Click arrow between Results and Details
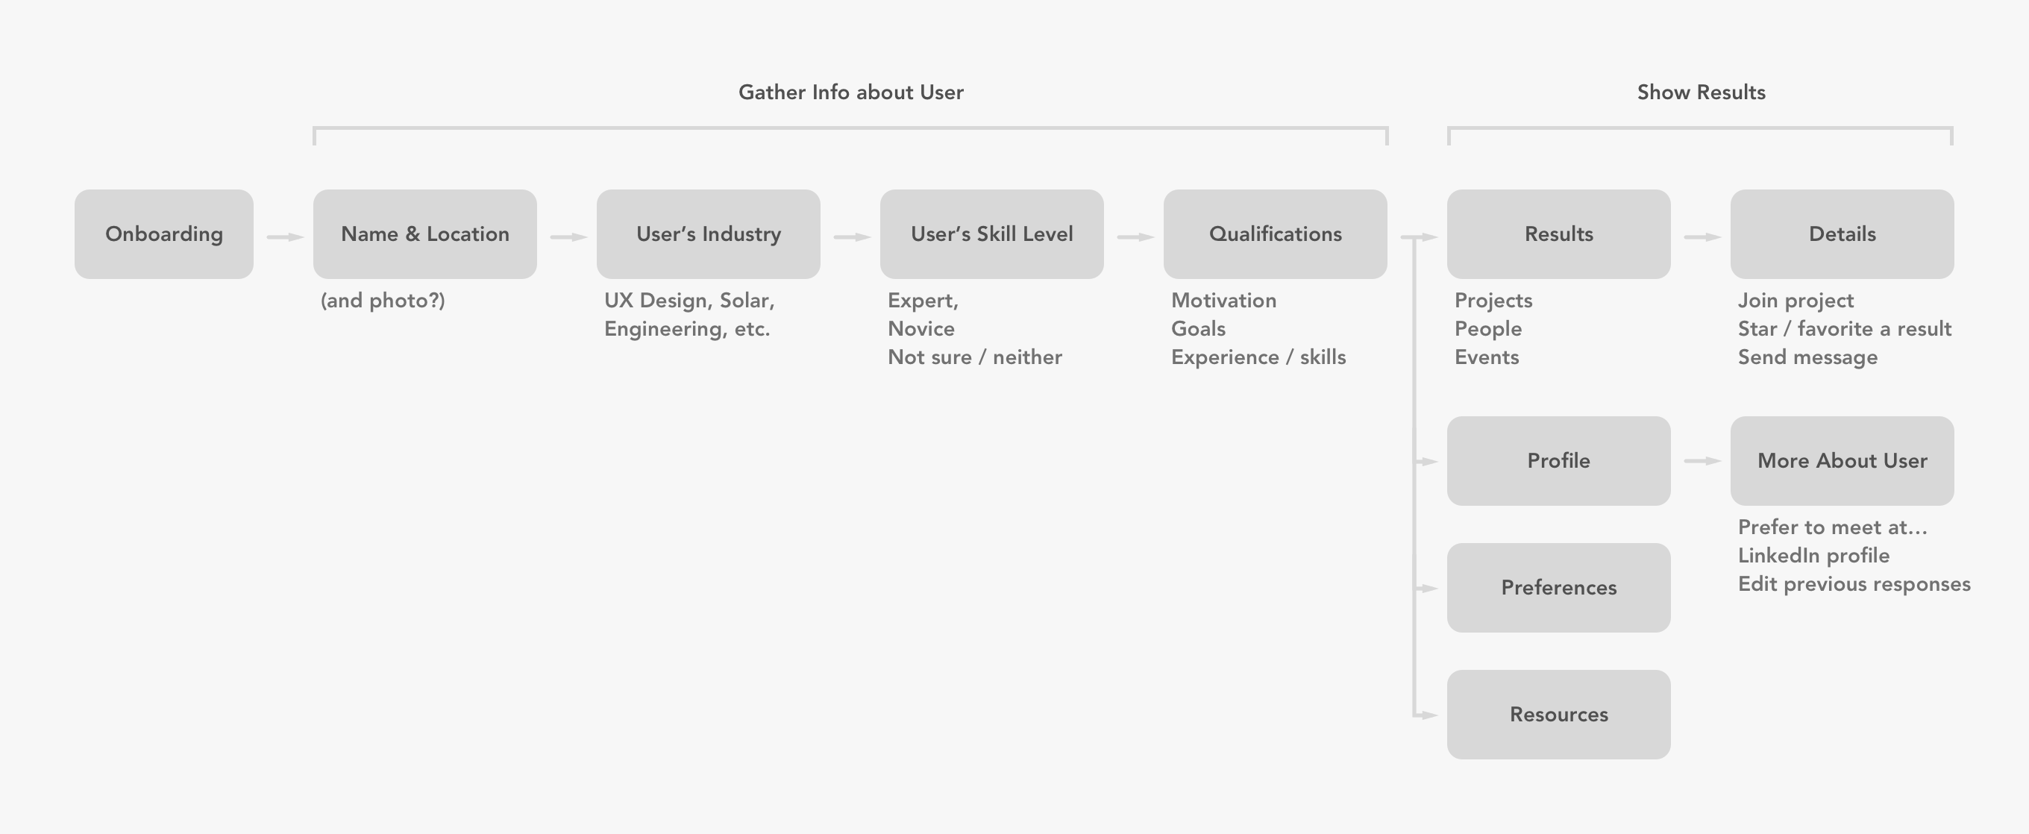Image resolution: width=2029 pixels, height=834 pixels. (x=1702, y=237)
